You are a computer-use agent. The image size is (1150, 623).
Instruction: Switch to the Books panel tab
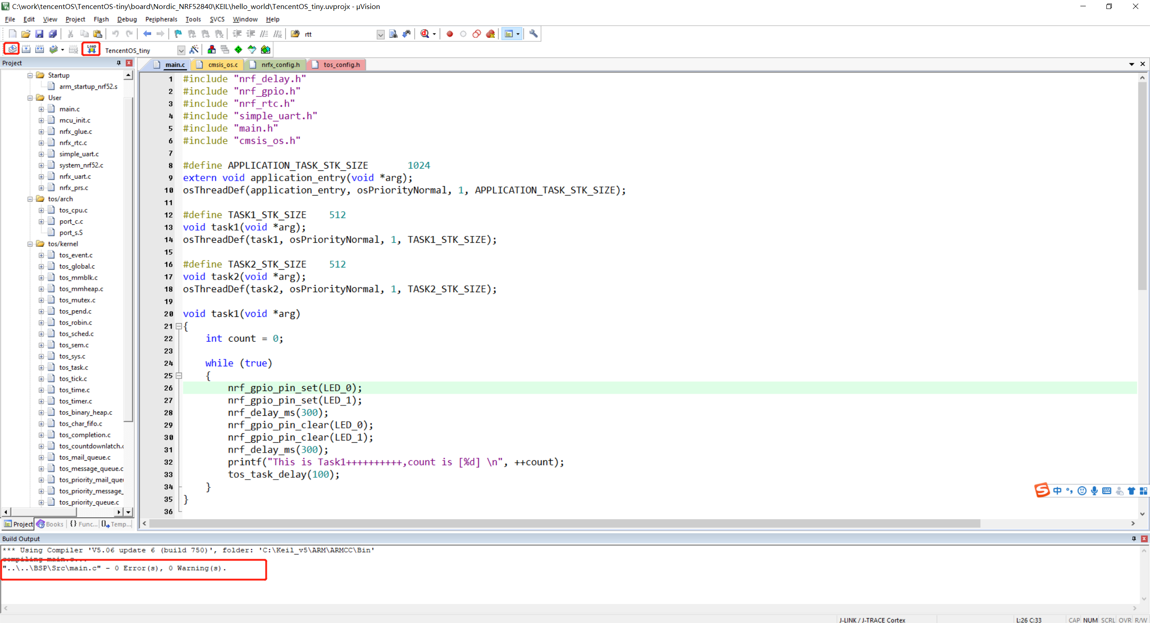[x=50, y=524]
